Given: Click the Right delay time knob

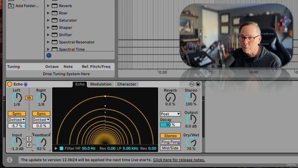Looking at the screenshot, I should tap(41, 98).
